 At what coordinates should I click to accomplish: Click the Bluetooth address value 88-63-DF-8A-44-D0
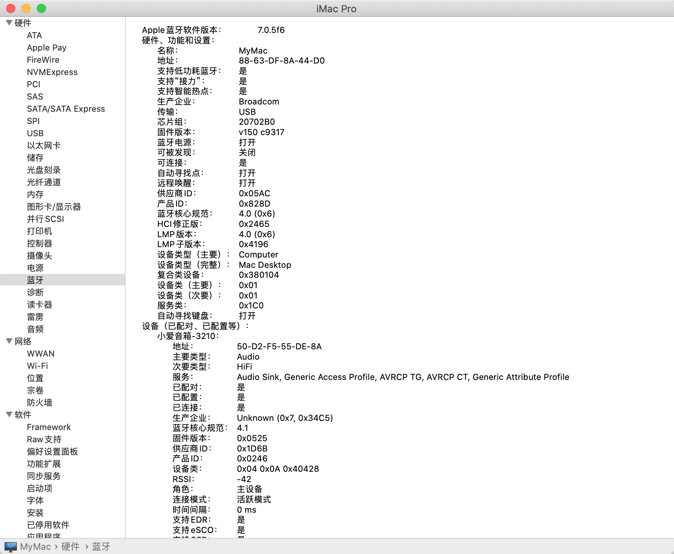(x=281, y=60)
